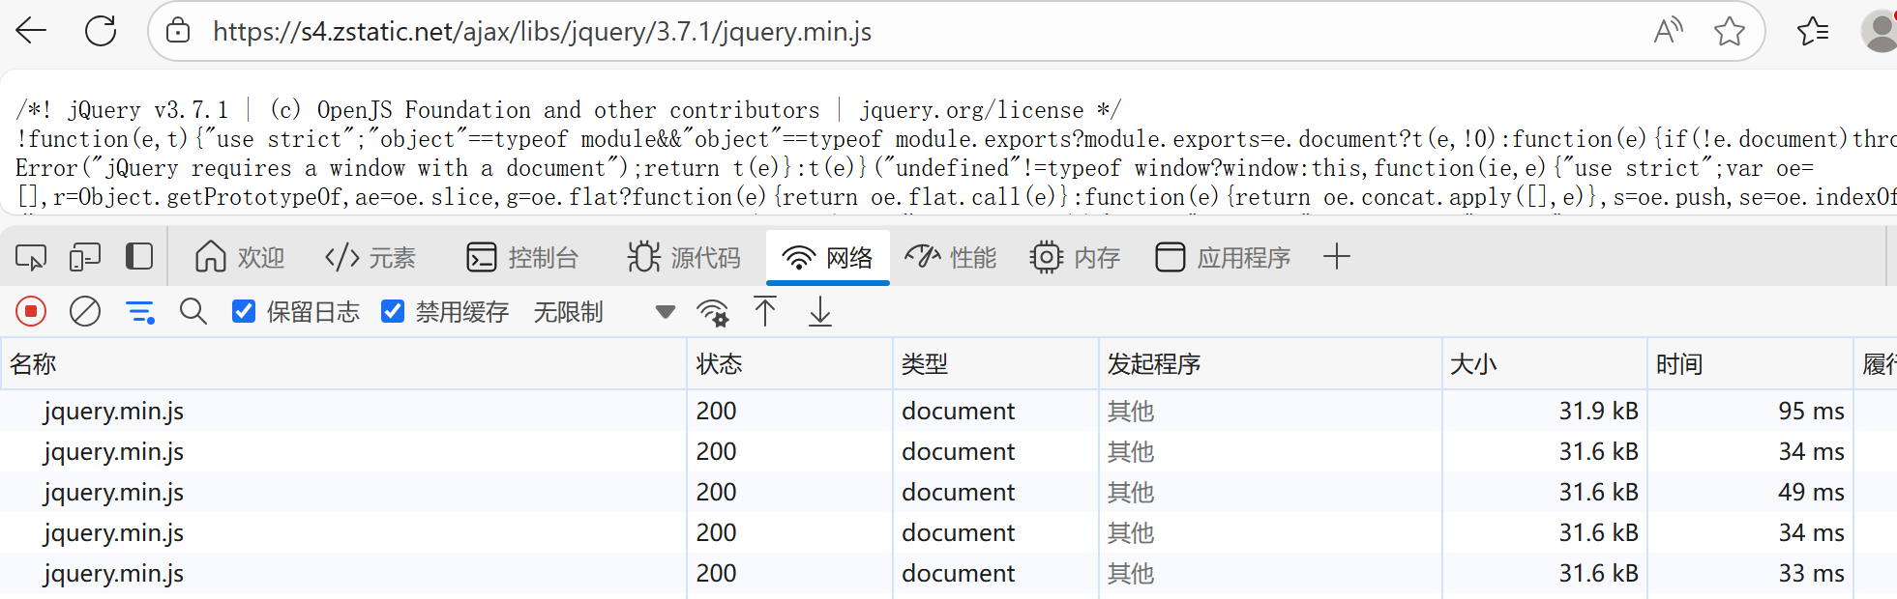Clear the network log
This screenshot has width=1897, height=599.
pyautogui.click(x=85, y=311)
